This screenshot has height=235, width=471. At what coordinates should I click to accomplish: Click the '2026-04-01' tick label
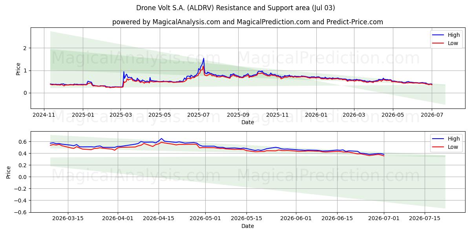click(x=118, y=219)
